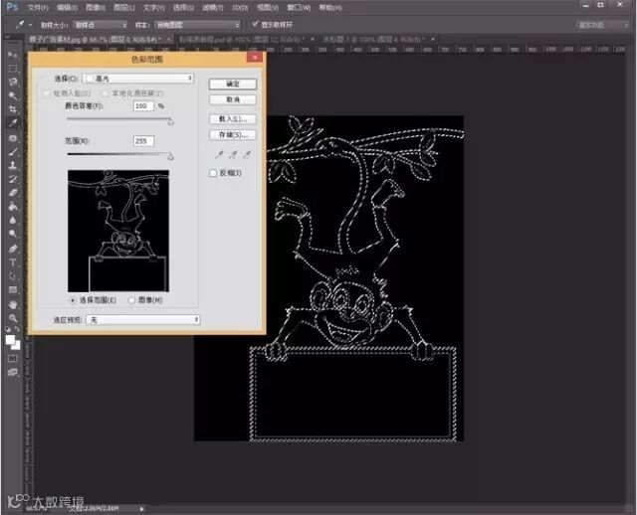The width and height of the screenshot is (637, 515).
Task: Open the 滤镜(T) menu
Action: coord(213,8)
